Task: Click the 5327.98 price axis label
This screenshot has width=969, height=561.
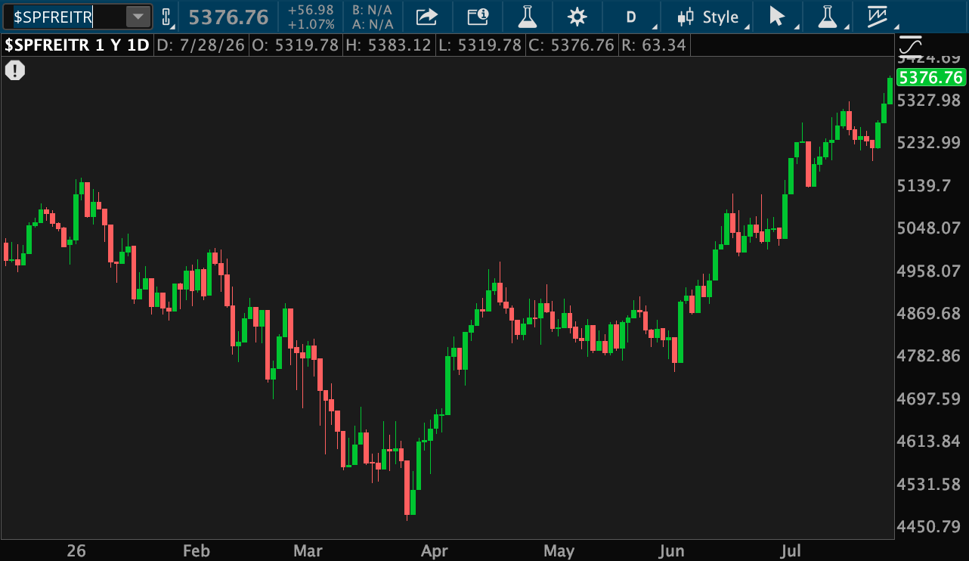Action: (930, 101)
